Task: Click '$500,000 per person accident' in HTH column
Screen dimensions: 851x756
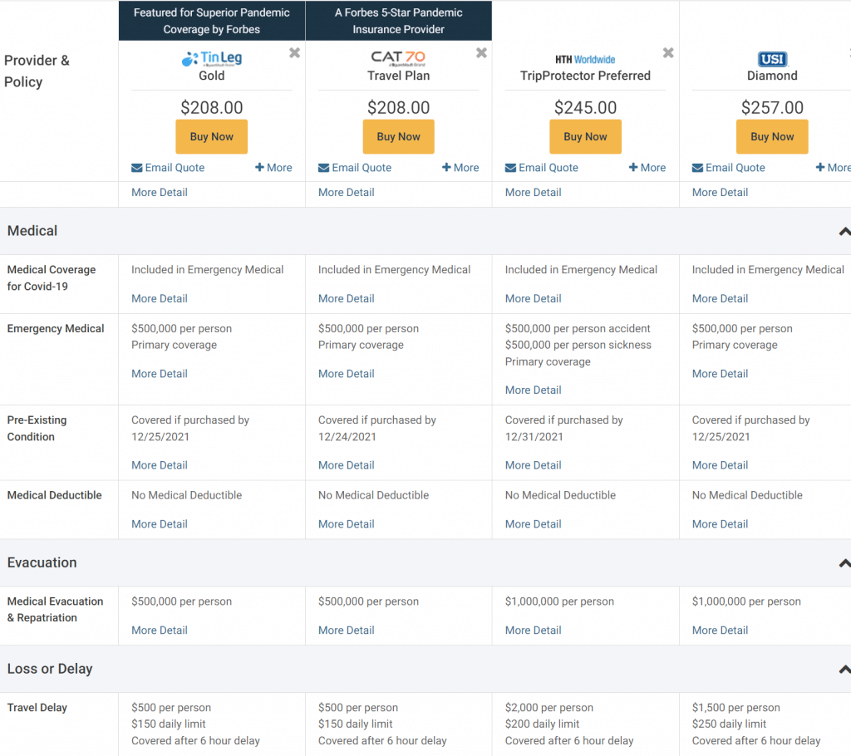Action: click(578, 328)
